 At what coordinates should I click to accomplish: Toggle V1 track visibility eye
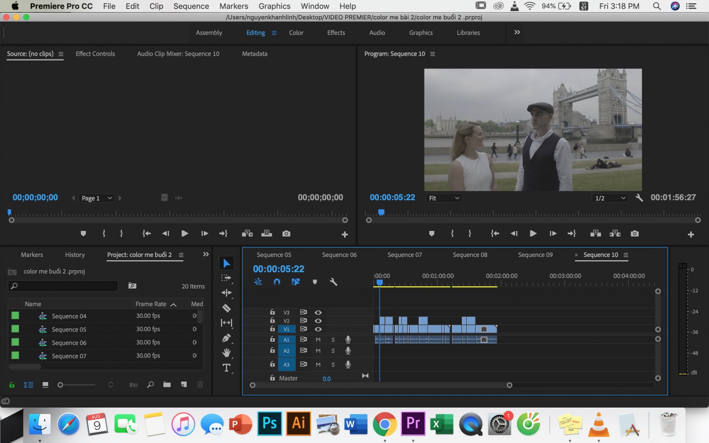(318, 329)
